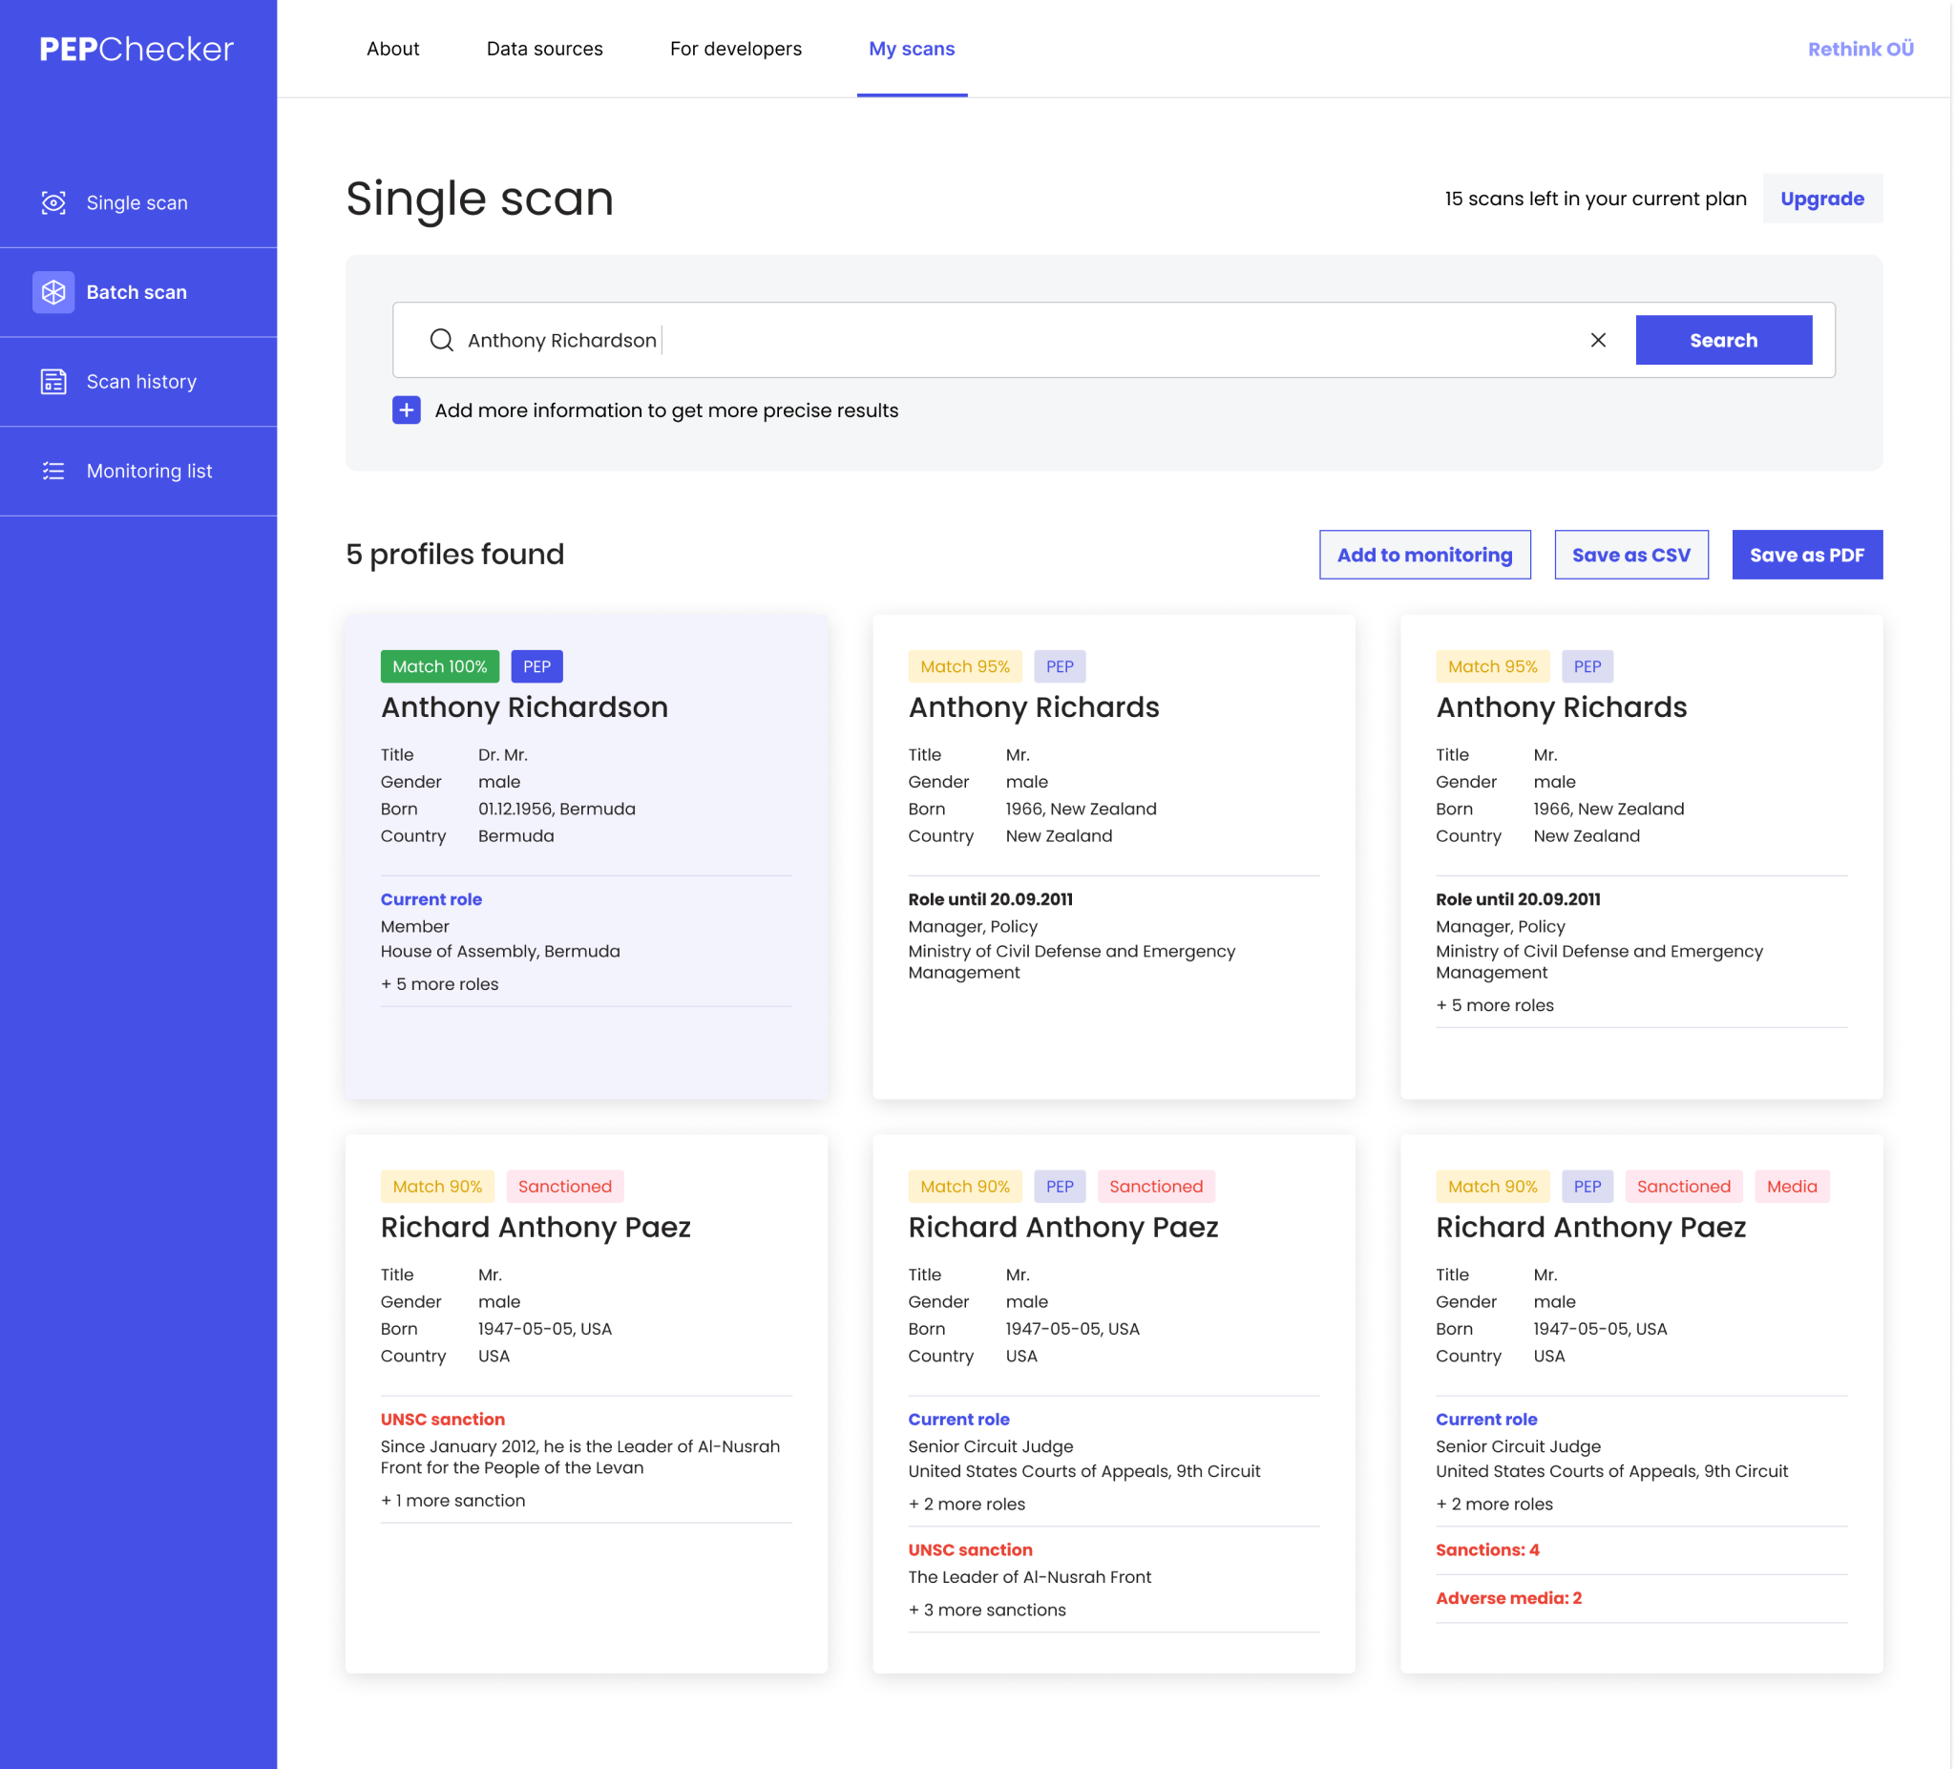Save results as PDF
Image resolution: width=1955 pixels, height=1769 pixels.
point(1807,555)
